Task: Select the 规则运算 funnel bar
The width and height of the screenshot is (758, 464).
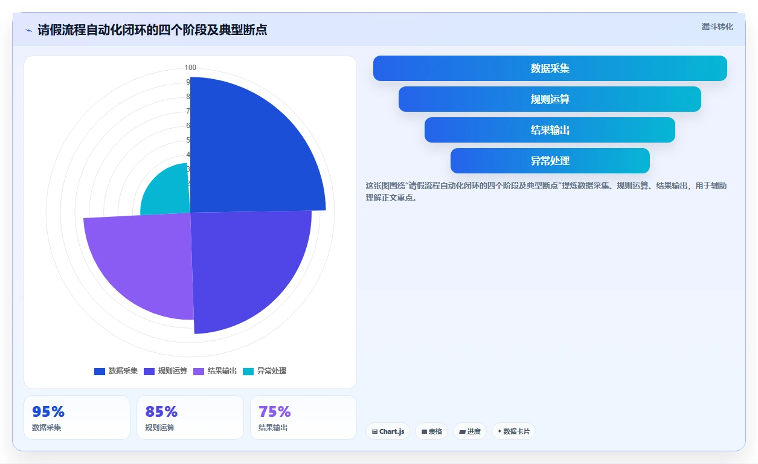Action: coord(550,99)
